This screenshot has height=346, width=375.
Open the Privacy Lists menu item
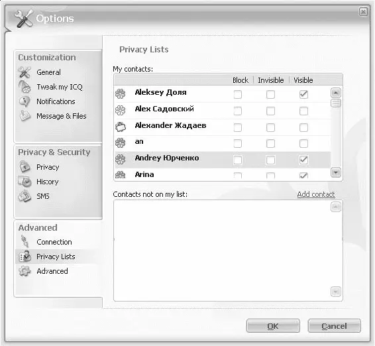coord(56,257)
